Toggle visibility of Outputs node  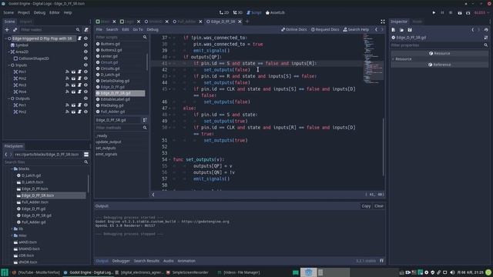coord(86,98)
